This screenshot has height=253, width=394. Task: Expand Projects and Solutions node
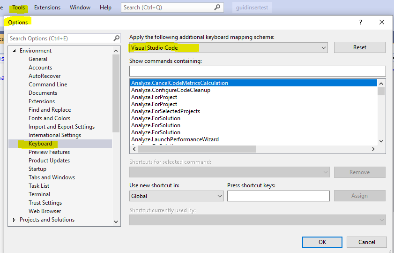point(15,220)
